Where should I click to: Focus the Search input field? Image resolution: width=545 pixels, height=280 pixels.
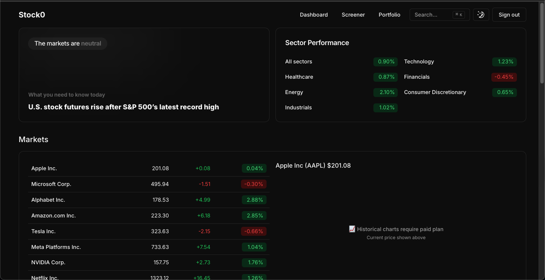[439, 14]
